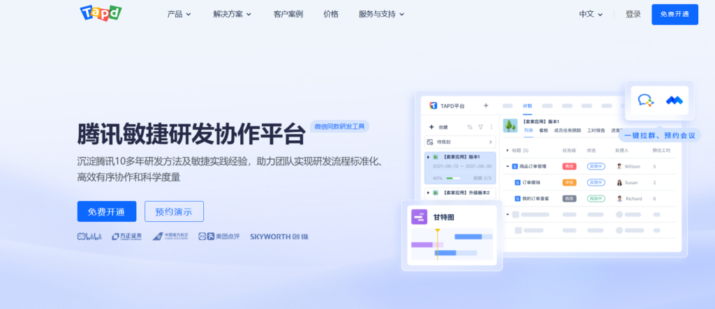Viewport: 715px width, 309px height.
Task: Click the 方正证券 customer logo
Action: (127, 236)
